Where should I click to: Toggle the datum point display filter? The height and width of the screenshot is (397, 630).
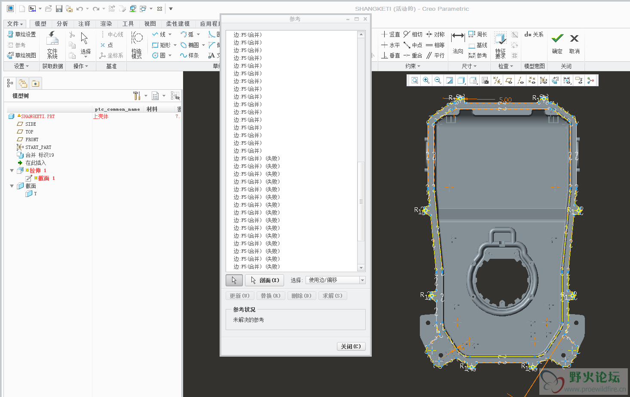(x=532, y=80)
